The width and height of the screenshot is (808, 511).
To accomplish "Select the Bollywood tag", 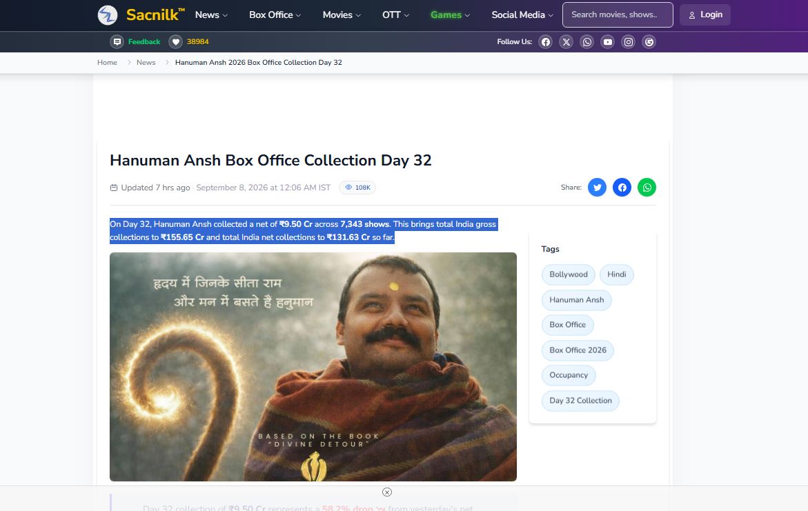I will point(569,274).
